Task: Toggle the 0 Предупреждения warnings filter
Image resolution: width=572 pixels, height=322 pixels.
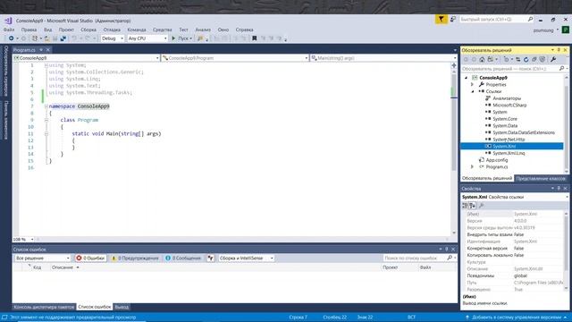Action: [135, 258]
